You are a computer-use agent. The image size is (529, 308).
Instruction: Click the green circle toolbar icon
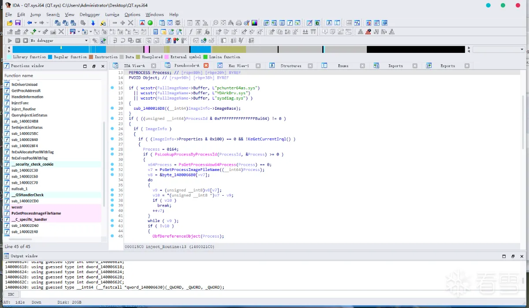tap(150, 23)
